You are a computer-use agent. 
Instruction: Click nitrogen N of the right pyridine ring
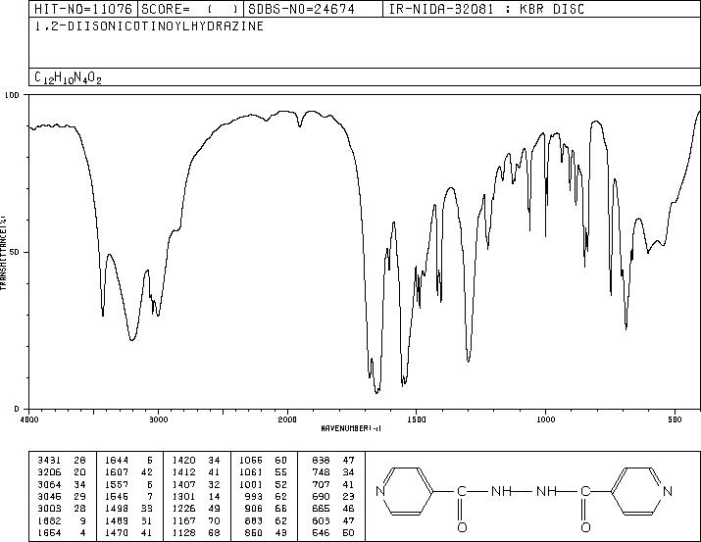pyautogui.click(x=668, y=491)
